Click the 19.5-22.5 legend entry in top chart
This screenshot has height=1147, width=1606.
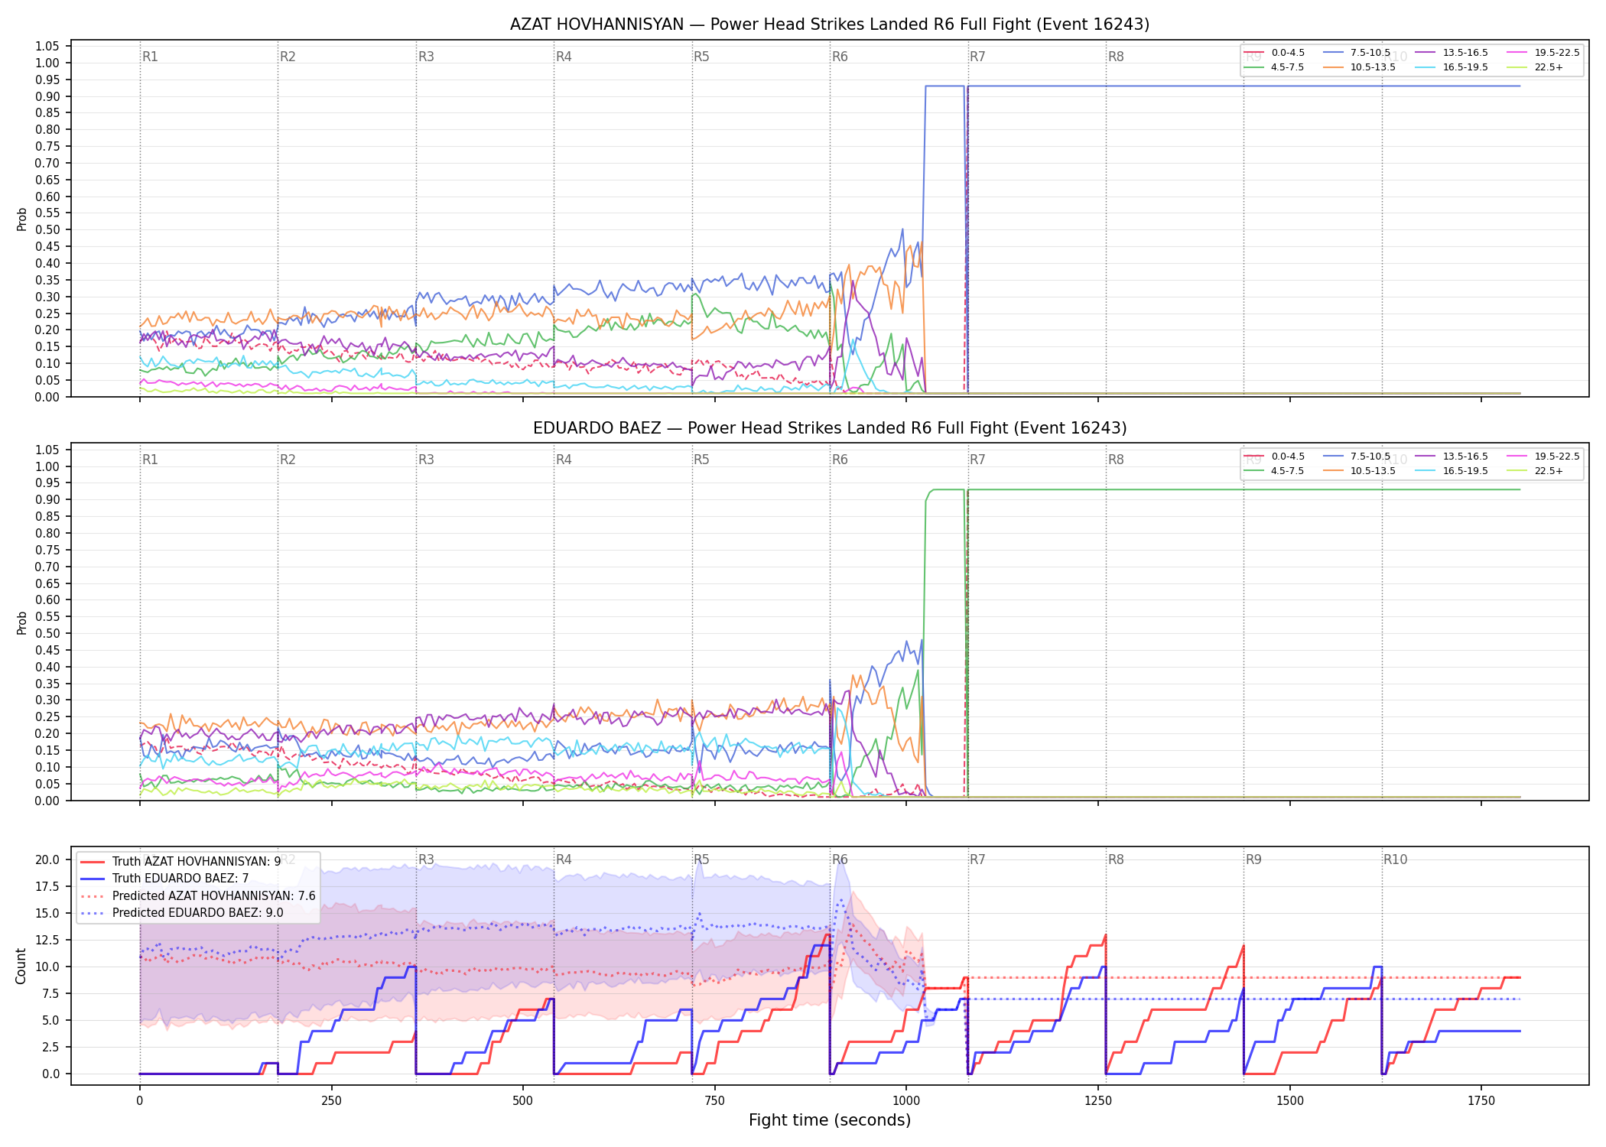click(1543, 53)
